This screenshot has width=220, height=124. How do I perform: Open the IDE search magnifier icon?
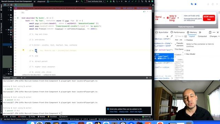coord(146,1)
